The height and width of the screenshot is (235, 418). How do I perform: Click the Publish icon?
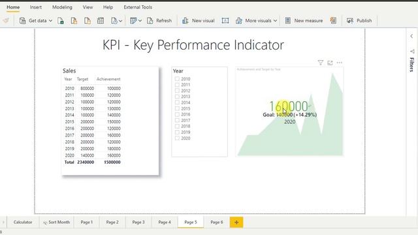coord(350,20)
